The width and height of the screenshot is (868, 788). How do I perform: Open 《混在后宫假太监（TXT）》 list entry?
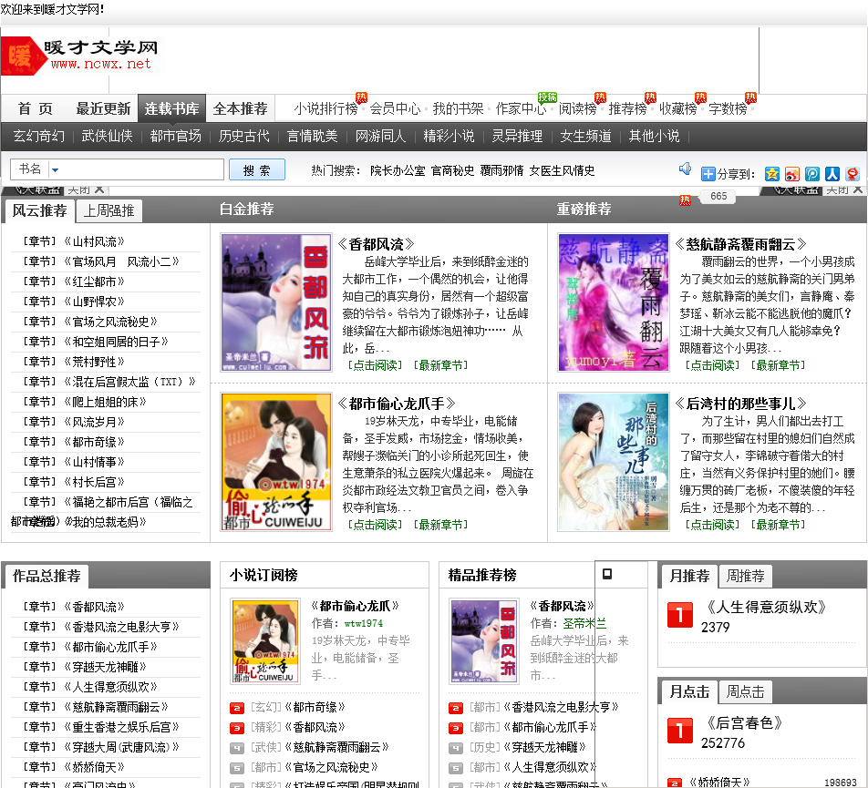click(x=129, y=382)
